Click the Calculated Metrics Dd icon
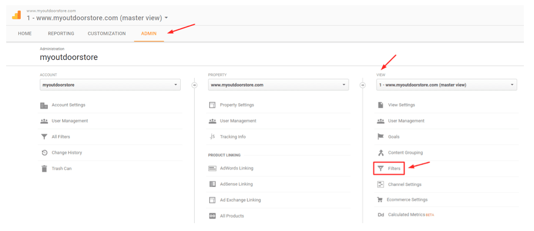The height and width of the screenshot is (231, 534). click(x=381, y=215)
